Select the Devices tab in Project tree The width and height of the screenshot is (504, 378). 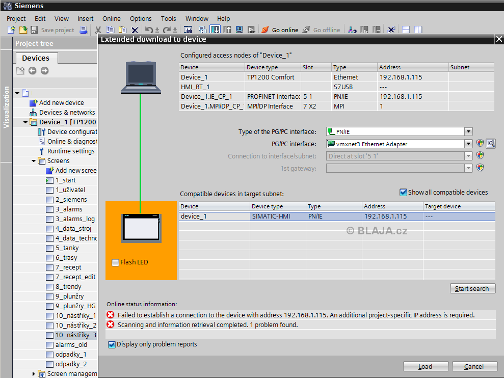point(36,58)
